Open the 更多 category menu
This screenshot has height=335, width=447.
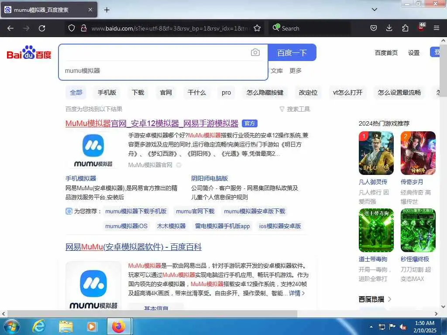pos(296,71)
